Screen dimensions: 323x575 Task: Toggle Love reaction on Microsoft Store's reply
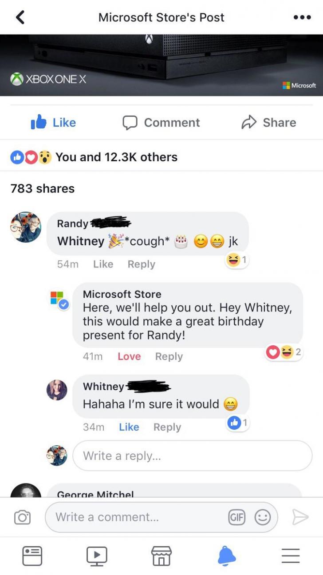click(129, 356)
